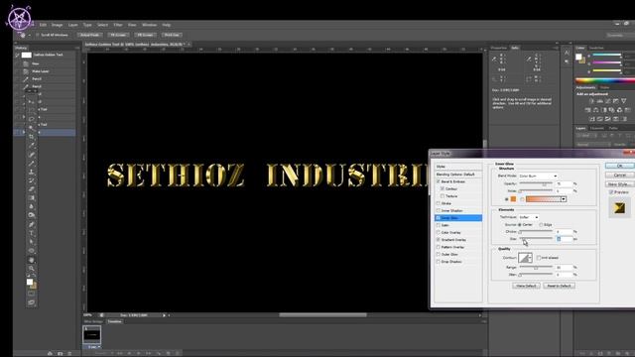Toggle Quick Mask mode in the toolbox
This screenshot has height=357, width=635.
point(32,294)
